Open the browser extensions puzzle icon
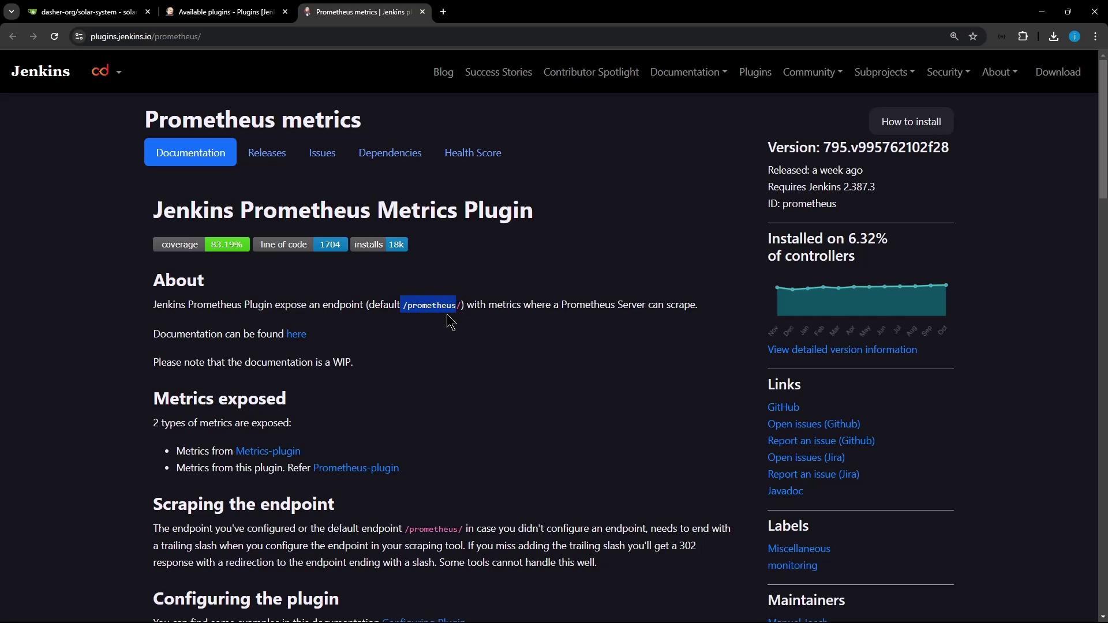Viewport: 1108px width, 623px height. tap(1023, 36)
